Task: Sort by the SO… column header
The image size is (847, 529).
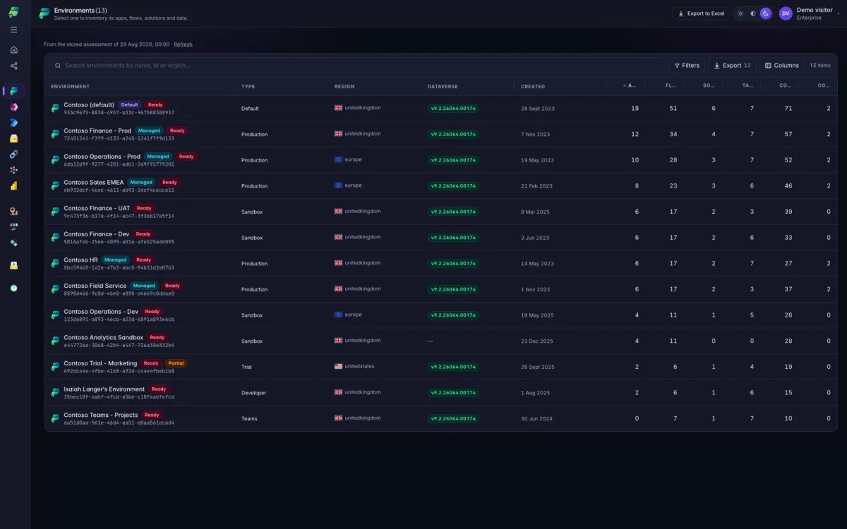Action: click(x=709, y=86)
